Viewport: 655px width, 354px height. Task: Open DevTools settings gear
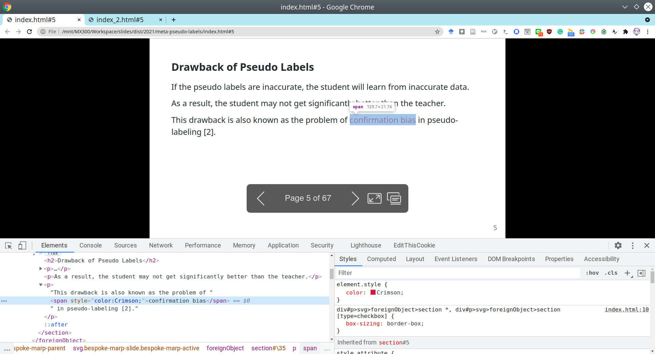618,245
